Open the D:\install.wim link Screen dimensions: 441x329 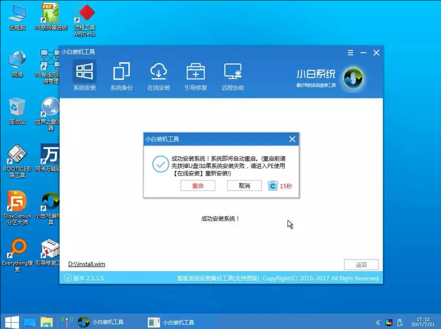tap(86, 264)
